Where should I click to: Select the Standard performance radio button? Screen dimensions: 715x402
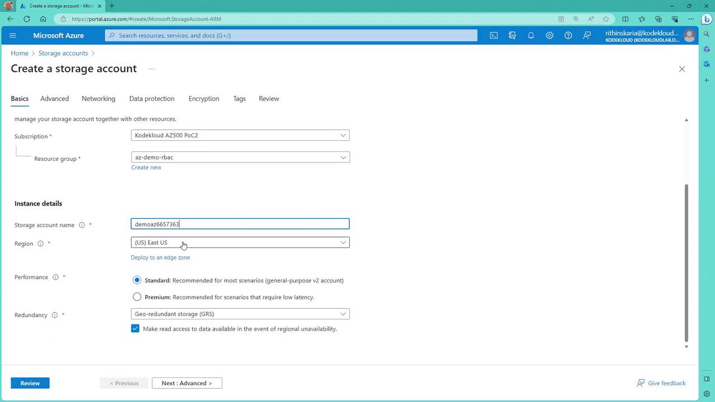click(x=137, y=280)
